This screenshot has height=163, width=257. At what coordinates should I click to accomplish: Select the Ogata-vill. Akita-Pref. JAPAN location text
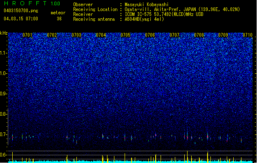pyautogui.click(x=182, y=9)
